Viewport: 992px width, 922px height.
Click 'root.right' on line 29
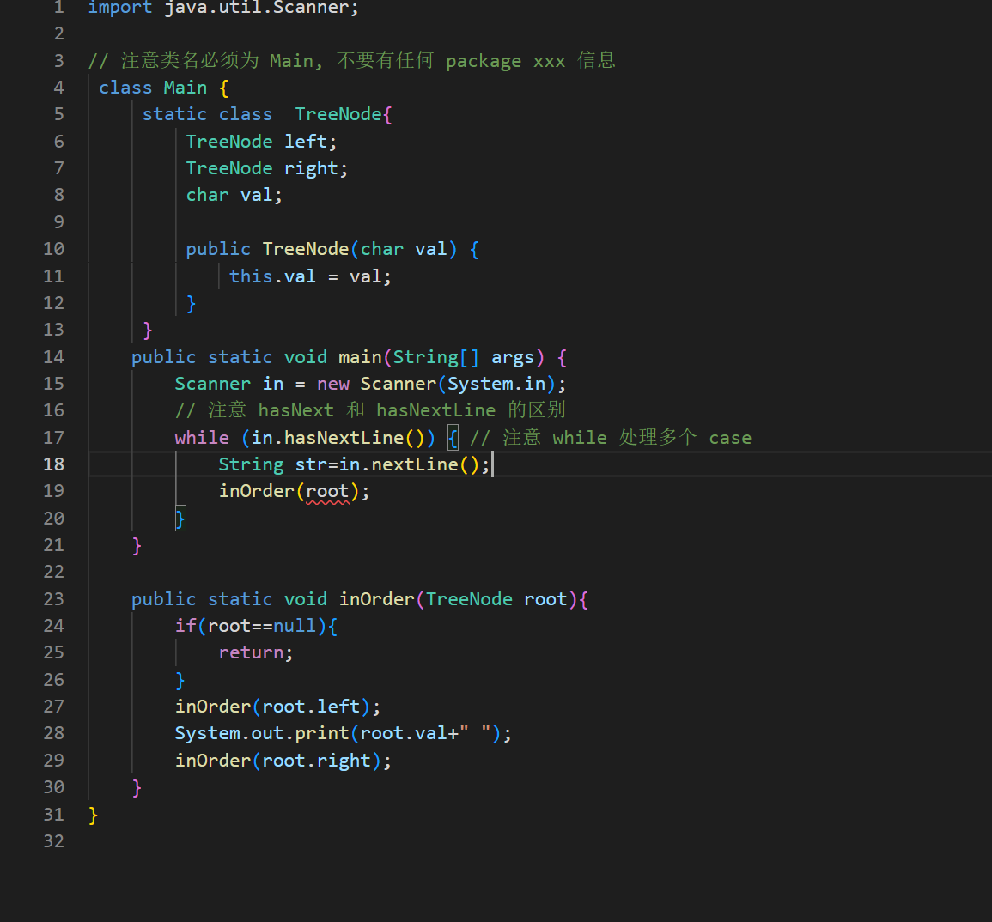[316, 761]
